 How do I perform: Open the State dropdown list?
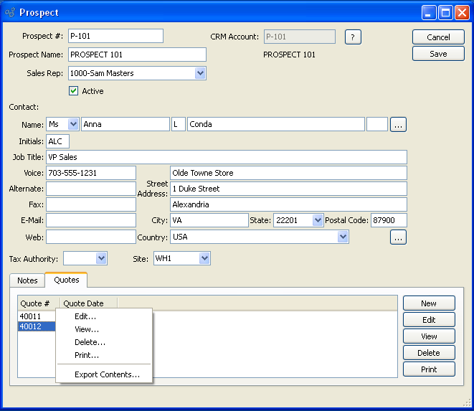coord(318,221)
